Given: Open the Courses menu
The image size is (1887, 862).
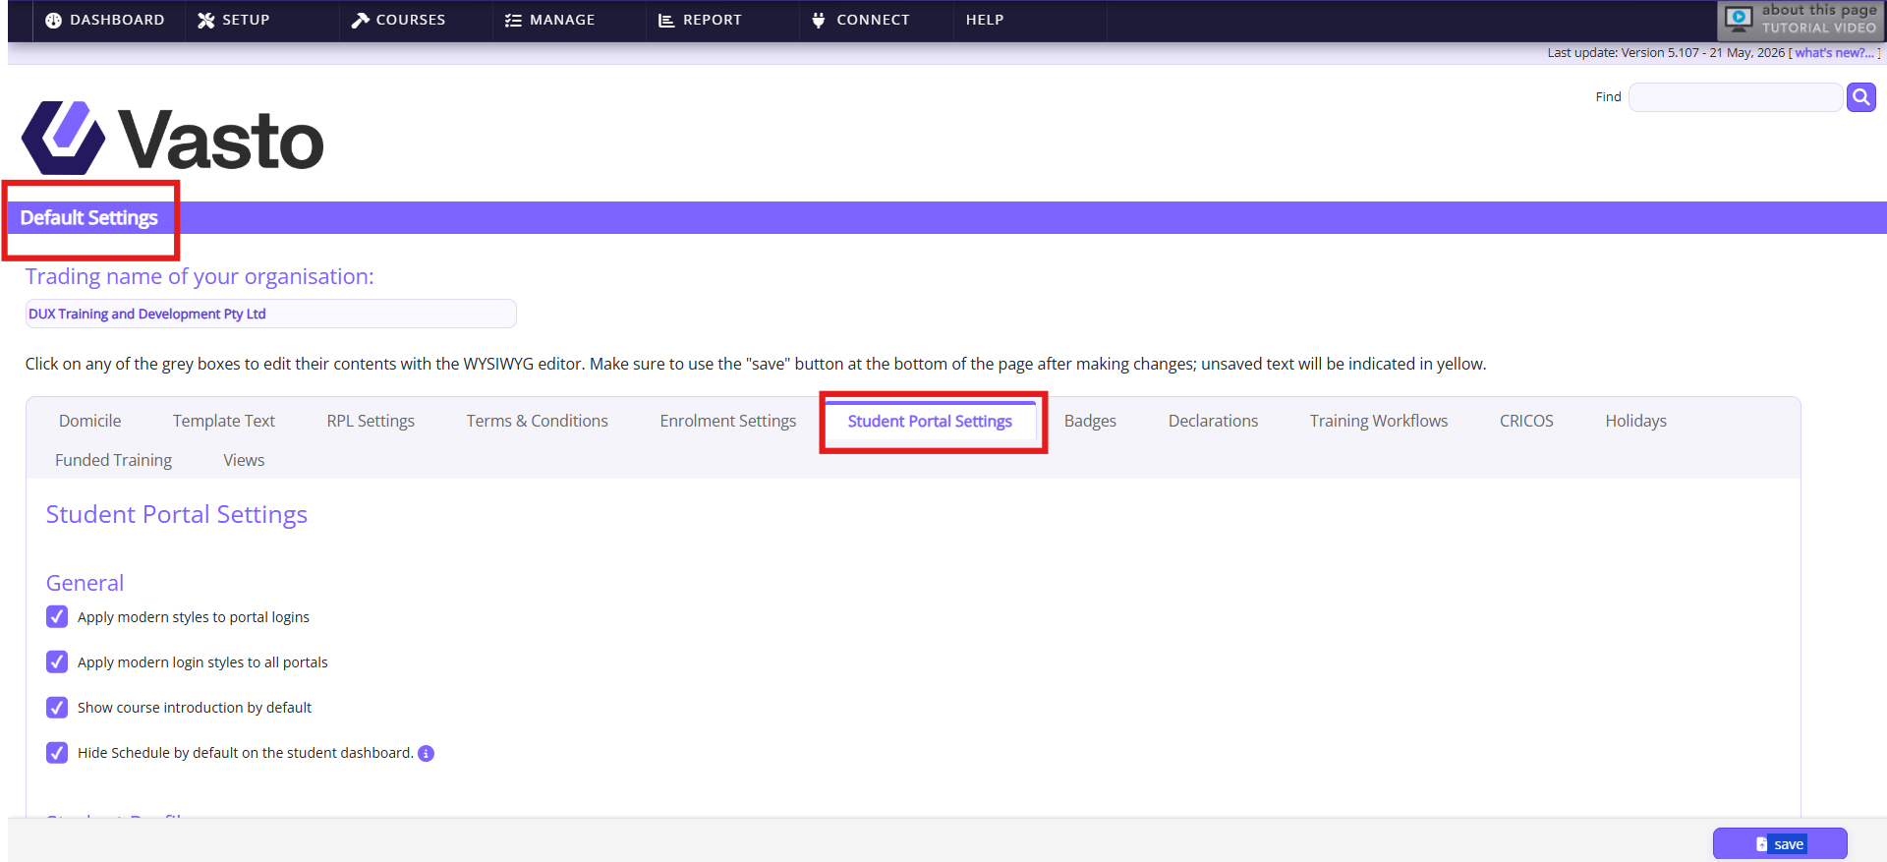Looking at the screenshot, I should click(x=399, y=20).
